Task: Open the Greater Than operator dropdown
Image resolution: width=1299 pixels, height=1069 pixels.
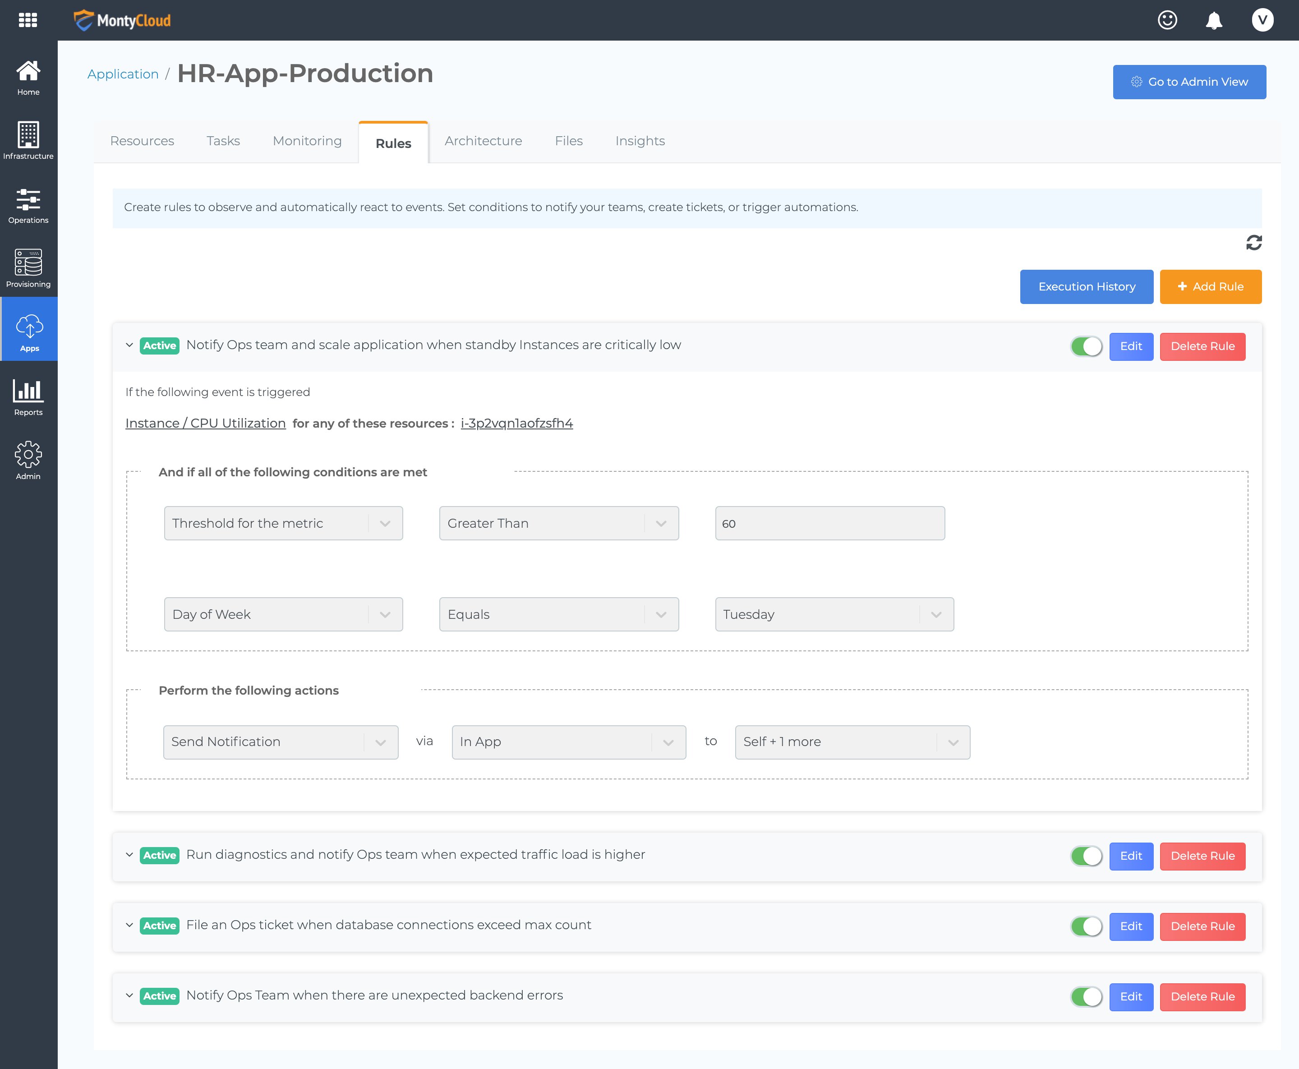Action: tap(558, 523)
